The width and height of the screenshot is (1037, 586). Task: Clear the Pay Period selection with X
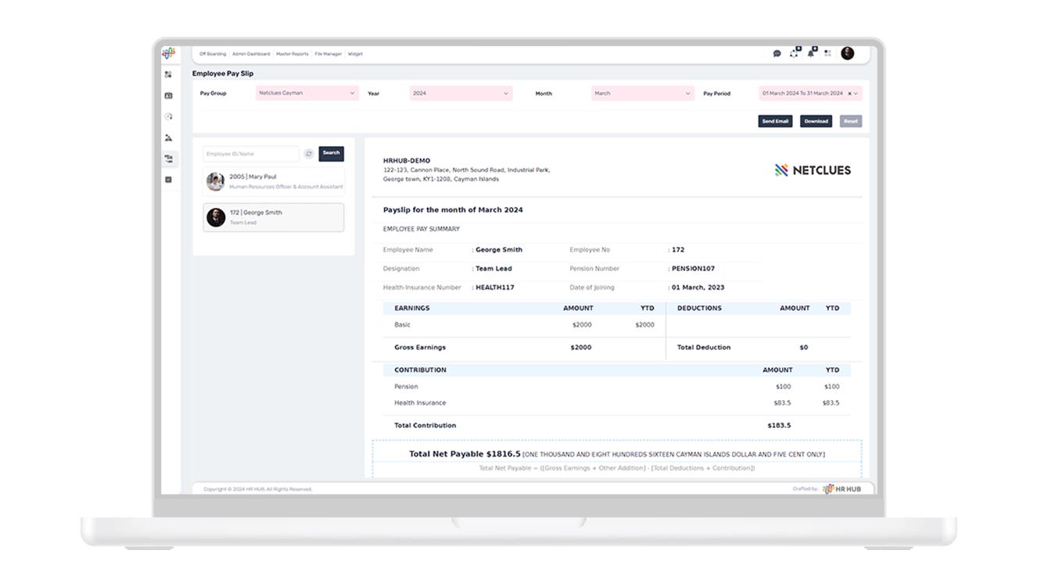[849, 94]
